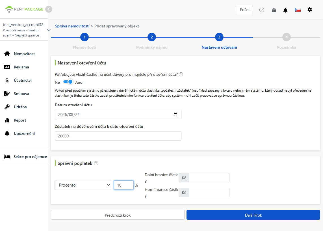Click the Dolní hranice částky Kč field

tap(209, 178)
